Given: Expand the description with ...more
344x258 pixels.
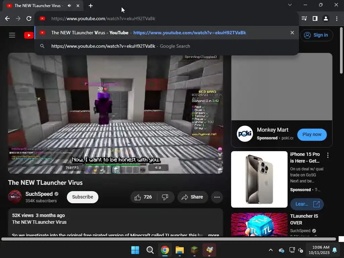Looking at the screenshot, I should (x=213, y=235).
